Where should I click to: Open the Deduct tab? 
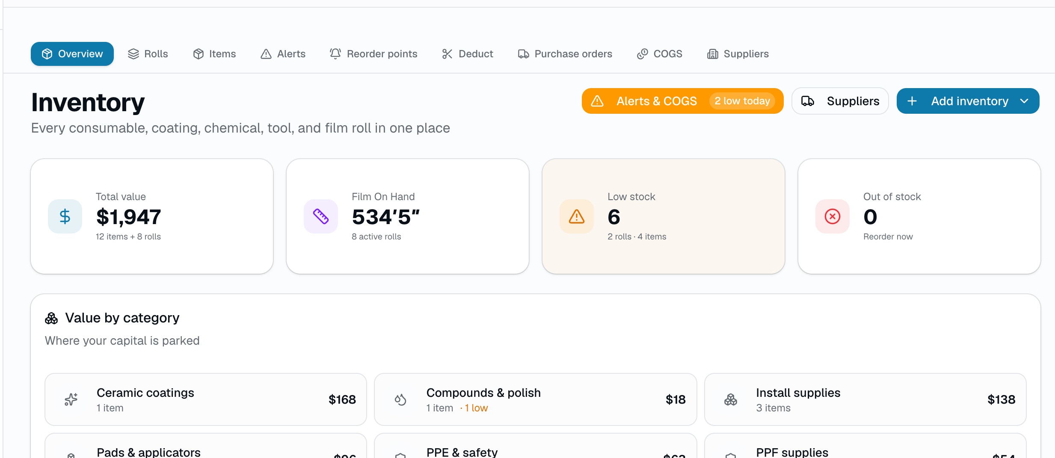click(468, 54)
